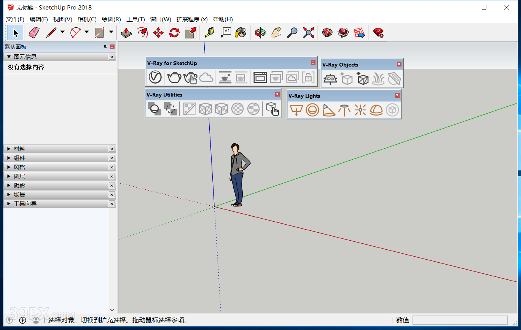Create a V-Ray Sphere Light
The height and width of the screenshot is (330, 521).
click(x=312, y=110)
